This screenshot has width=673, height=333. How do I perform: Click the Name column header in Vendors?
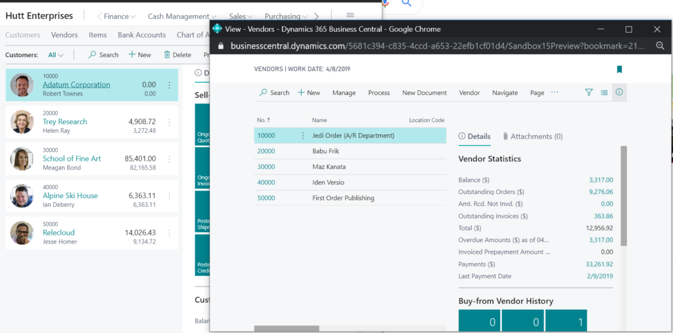coord(320,120)
